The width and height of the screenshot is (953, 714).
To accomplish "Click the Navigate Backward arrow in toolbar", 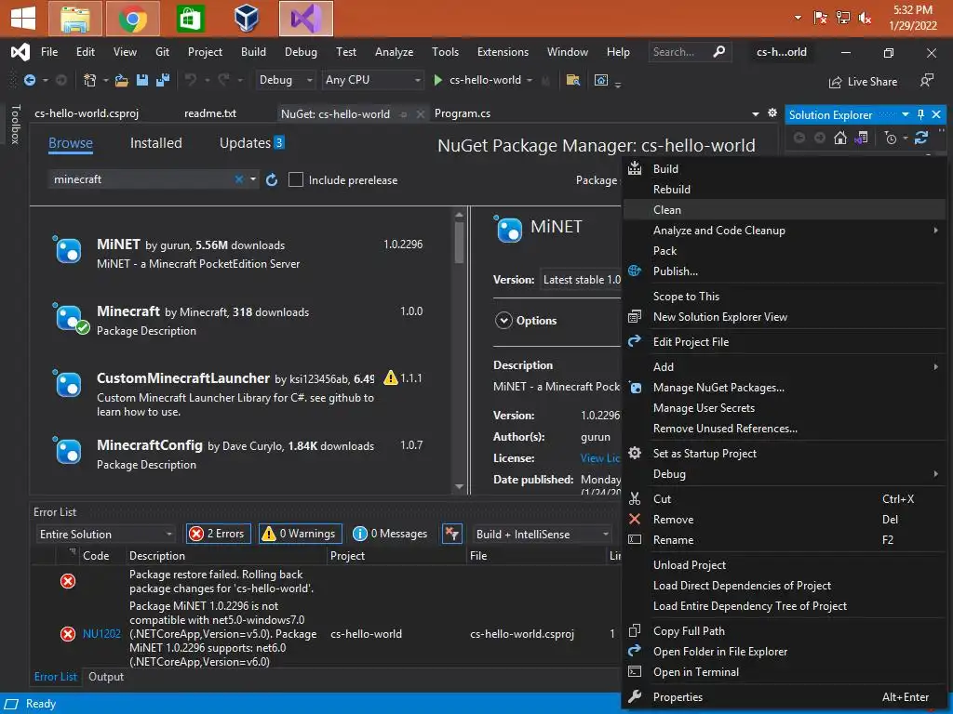I will click(x=29, y=80).
